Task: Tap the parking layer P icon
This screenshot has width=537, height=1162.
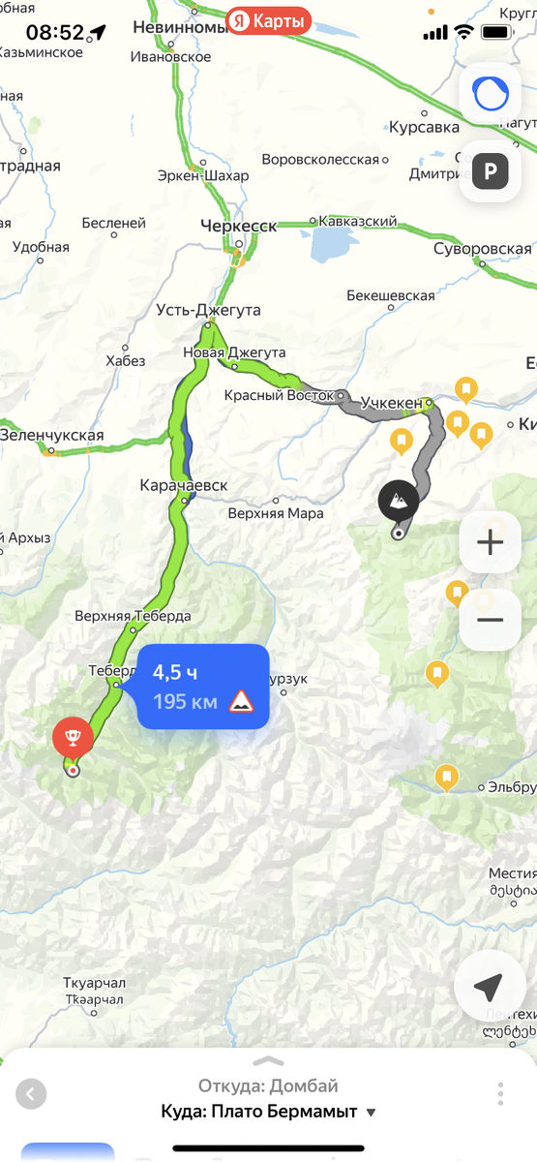Action: click(490, 172)
